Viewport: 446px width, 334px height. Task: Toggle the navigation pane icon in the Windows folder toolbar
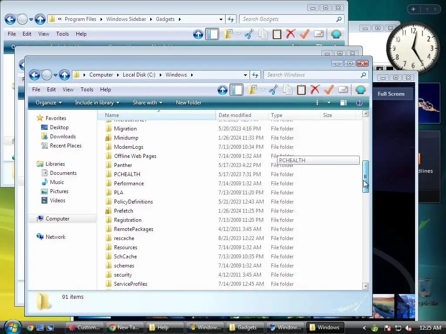pyautogui.click(x=237, y=90)
